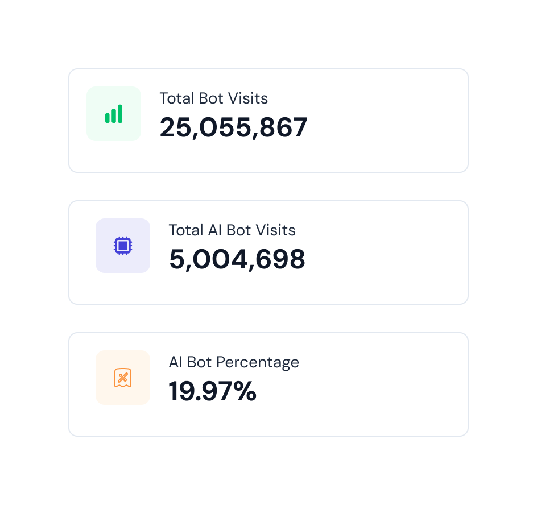Select the AI Bot Percentage heading

(x=234, y=362)
